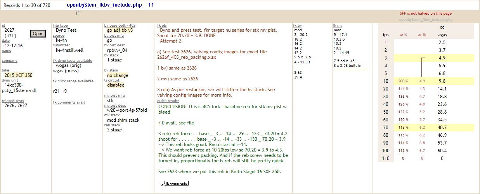Select the highlighted '2015 XCF 350' bike value

pos(18,75)
